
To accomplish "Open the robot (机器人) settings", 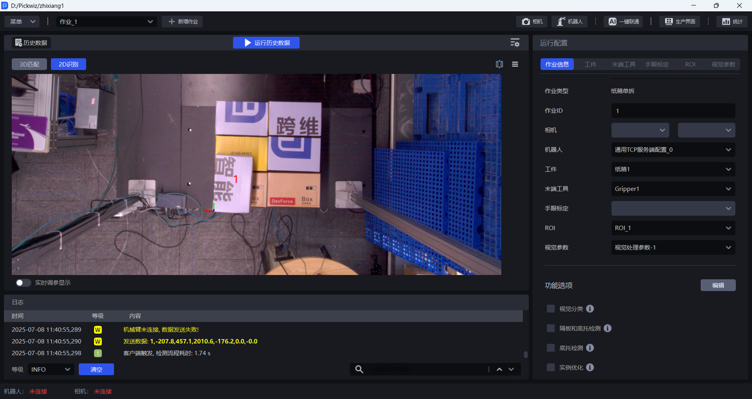I will click(570, 22).
